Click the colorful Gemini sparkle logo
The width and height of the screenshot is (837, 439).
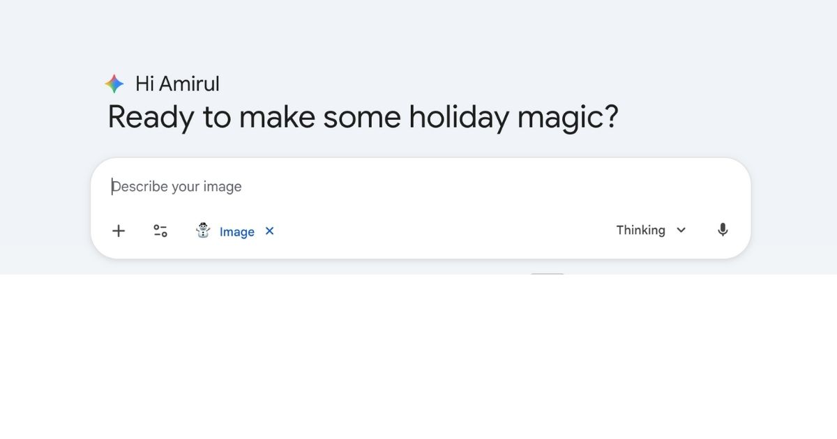pyautogui.click(x=114, y=84)
